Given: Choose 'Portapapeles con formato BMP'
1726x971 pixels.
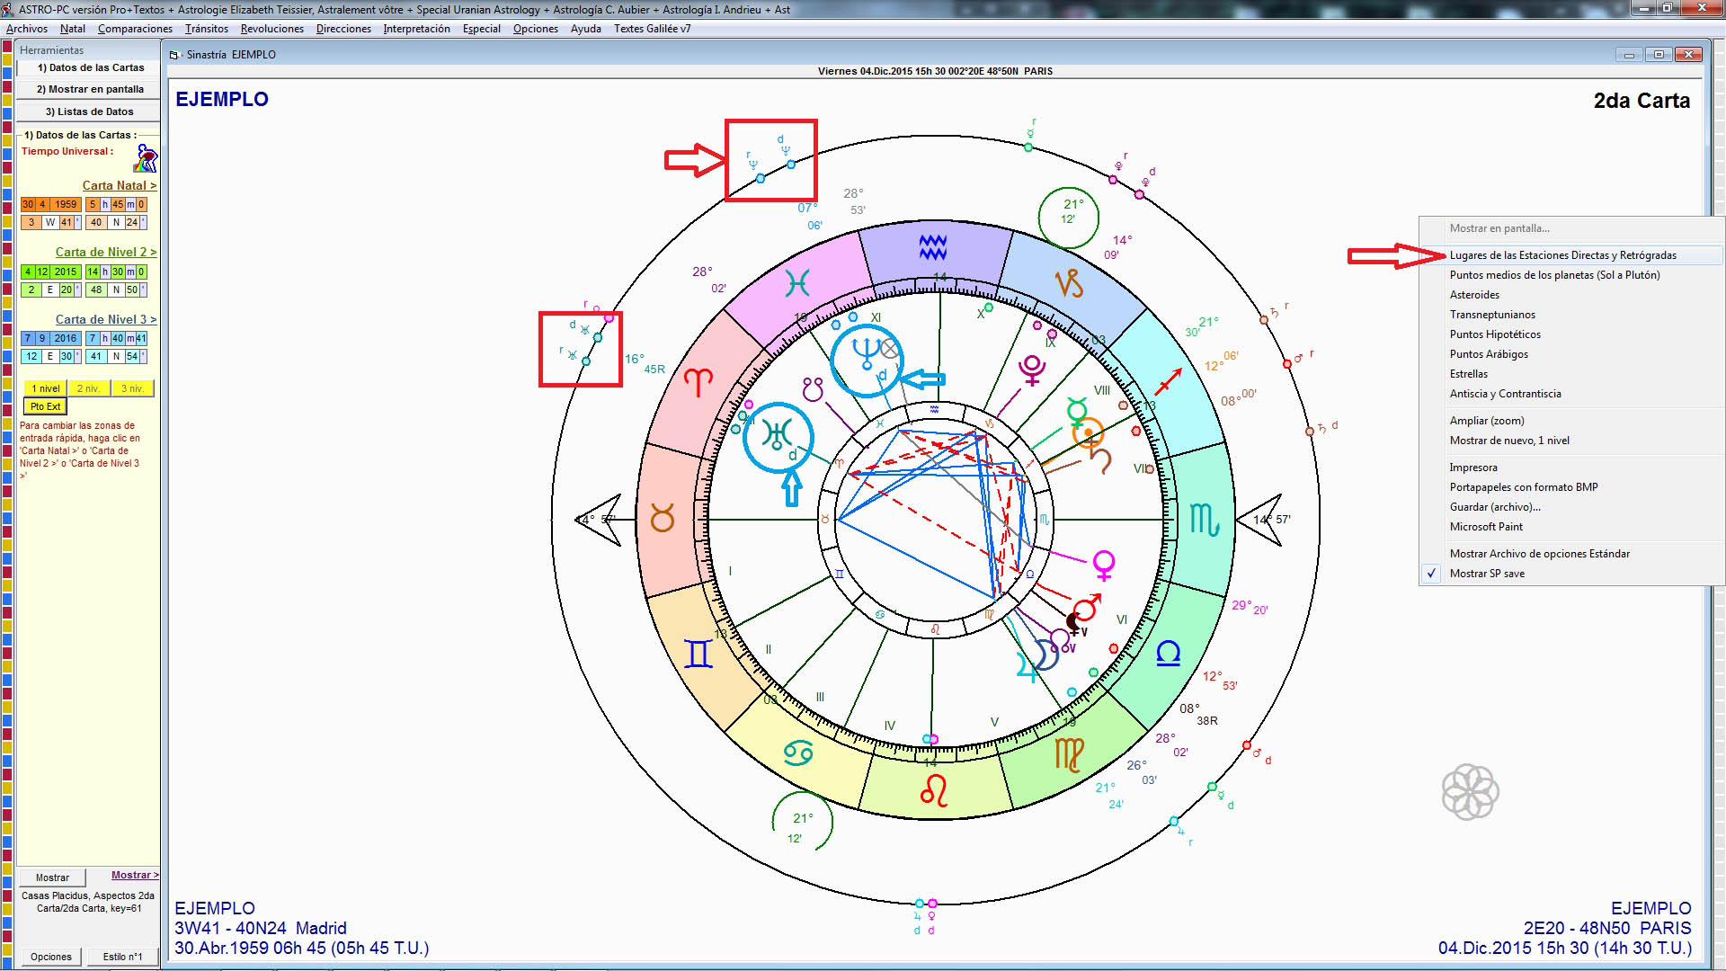Looking at the screenshot, I should click(1524, 487).
